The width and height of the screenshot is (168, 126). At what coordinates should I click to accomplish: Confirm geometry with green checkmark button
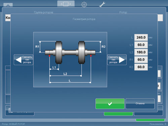tap(110, 104)
